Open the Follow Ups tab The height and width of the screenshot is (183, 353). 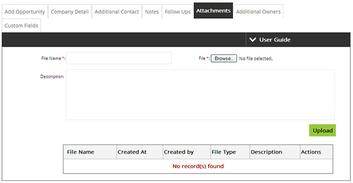[178, 12]
